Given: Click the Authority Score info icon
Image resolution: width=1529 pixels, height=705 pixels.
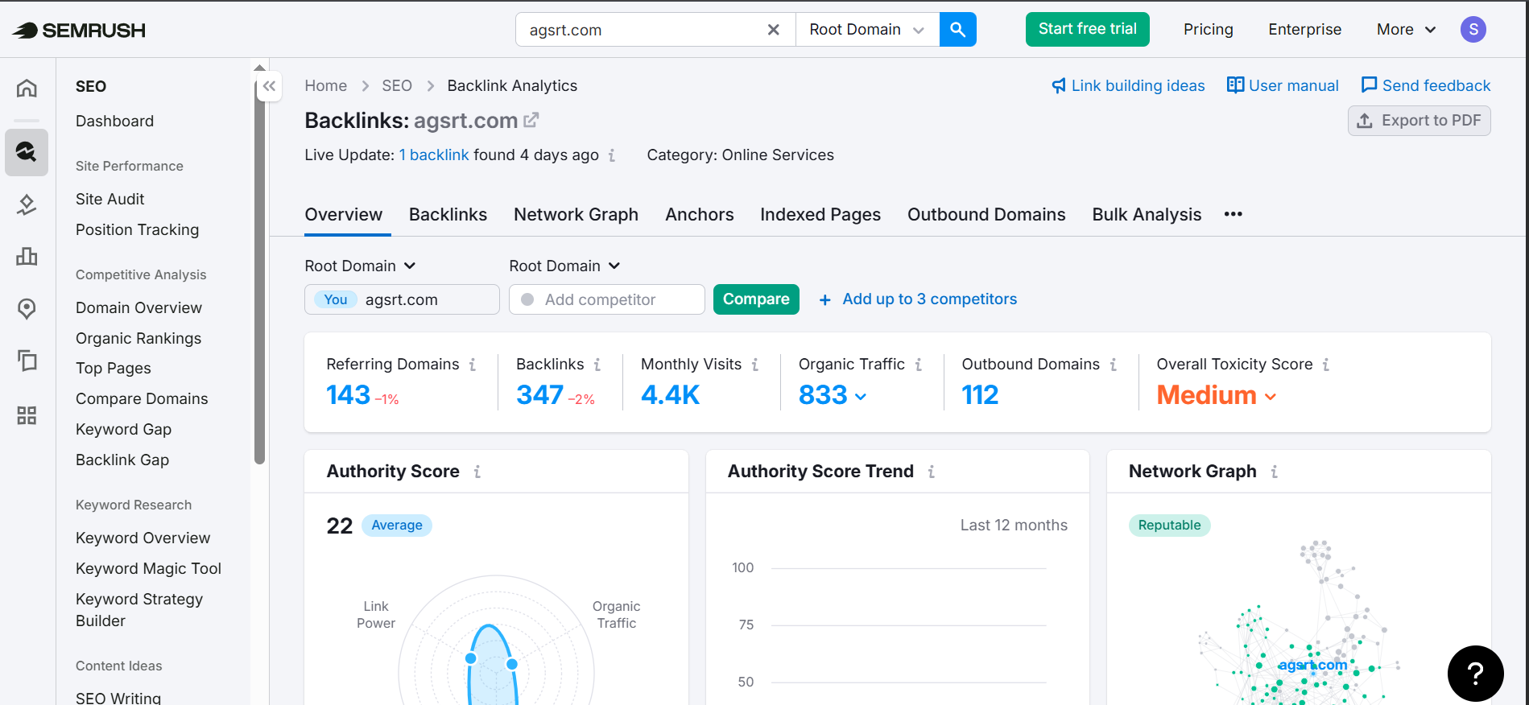Looking at the screenshot, I should coord(477,472).
